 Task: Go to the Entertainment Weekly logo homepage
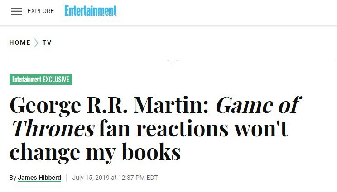[91, 11]
